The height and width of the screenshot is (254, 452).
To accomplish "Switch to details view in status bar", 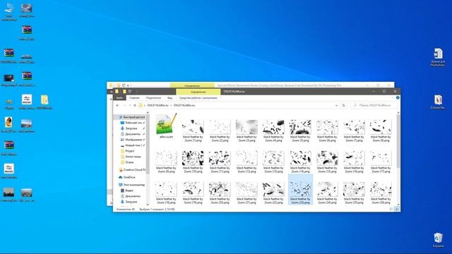I will [x=391, y=210].
